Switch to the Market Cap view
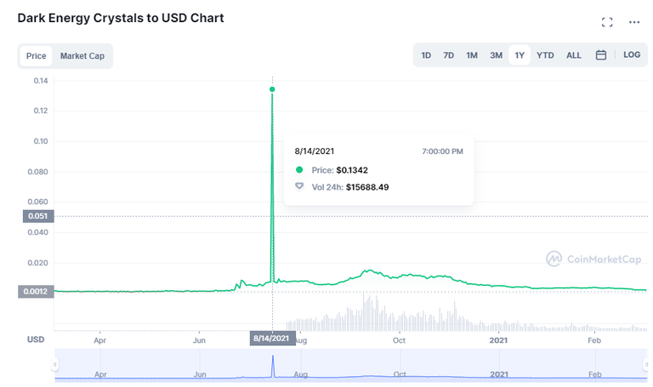Image resolution: width=653 pixels, height=387 pixels. pyautogui.click(x=82, y=56)
